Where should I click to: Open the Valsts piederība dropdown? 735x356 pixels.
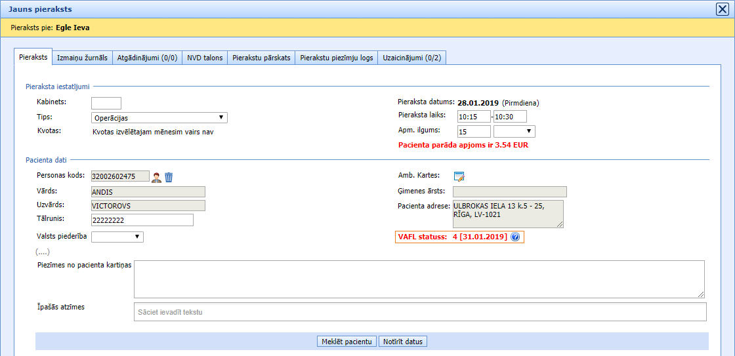pos(117,237)
